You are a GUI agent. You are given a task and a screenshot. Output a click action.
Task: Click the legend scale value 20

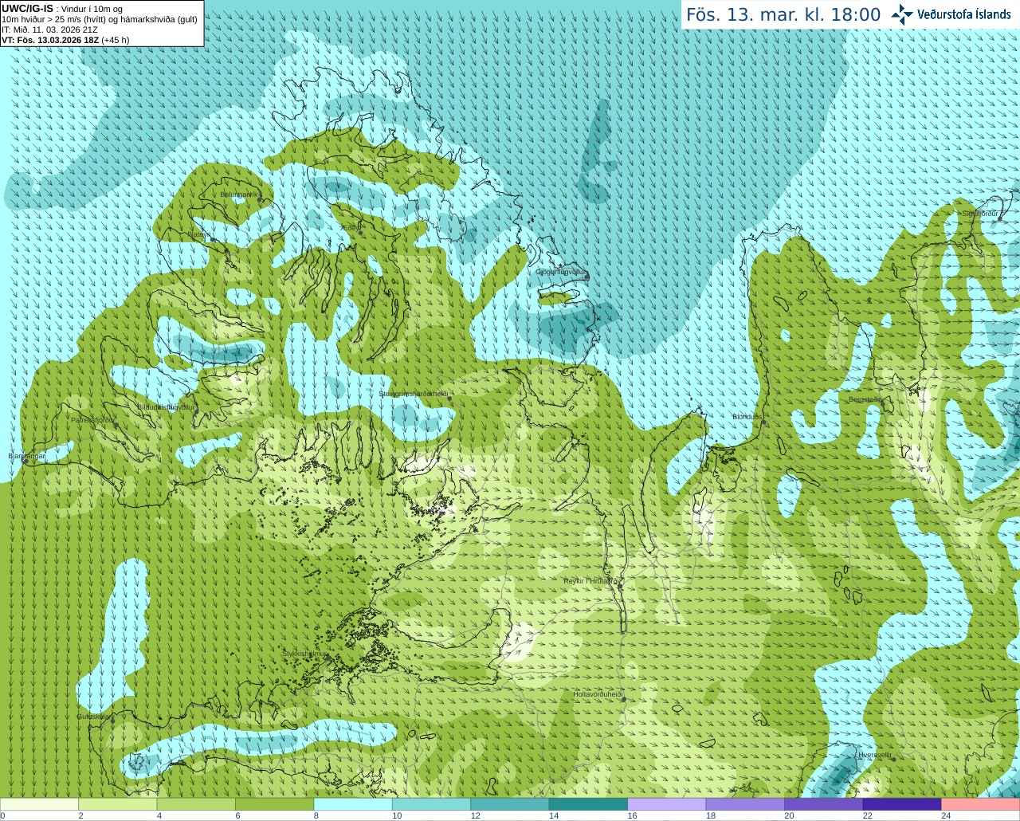coord(789,815)
